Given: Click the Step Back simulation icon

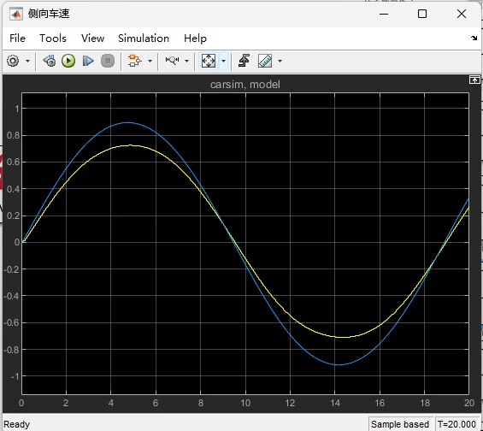Looking at the screenshot, I should 50,61.
